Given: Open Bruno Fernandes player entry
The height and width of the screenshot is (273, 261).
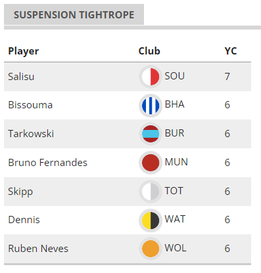Looking at the screenshot, I should [x=47, y=163].
